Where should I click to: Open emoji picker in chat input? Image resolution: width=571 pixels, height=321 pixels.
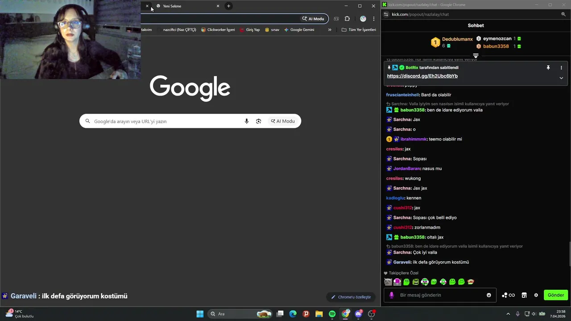point(489,295)
